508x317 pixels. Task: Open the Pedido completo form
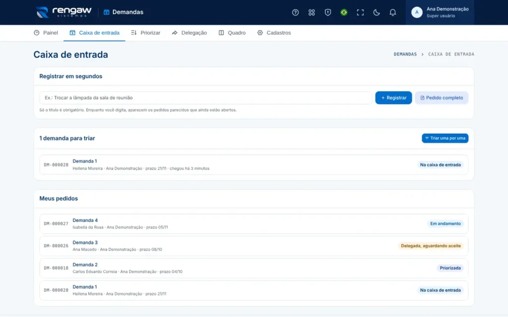pyautogui.click(x=441, y=98)
